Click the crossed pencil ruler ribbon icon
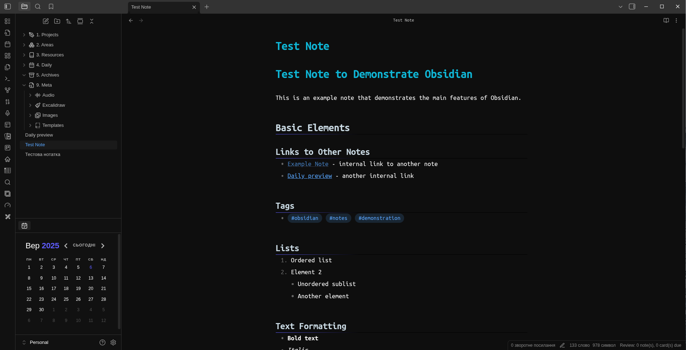The height and width of the screenshot is (350, 686). [x=8, y=217]
